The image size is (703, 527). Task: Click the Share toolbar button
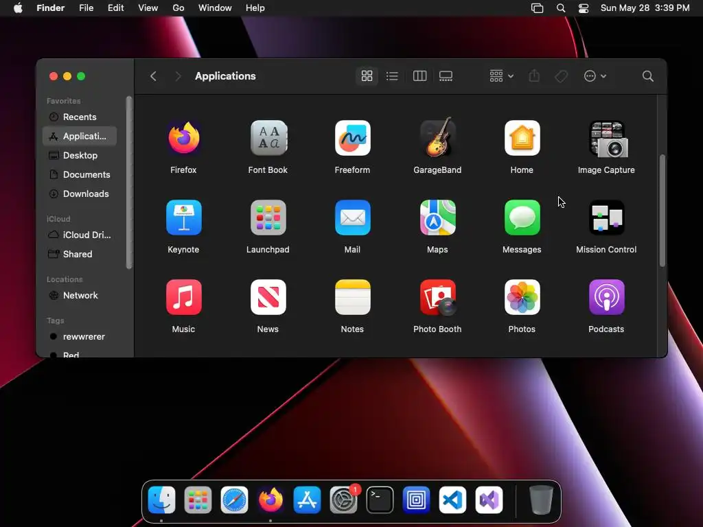tap(534, 75)
